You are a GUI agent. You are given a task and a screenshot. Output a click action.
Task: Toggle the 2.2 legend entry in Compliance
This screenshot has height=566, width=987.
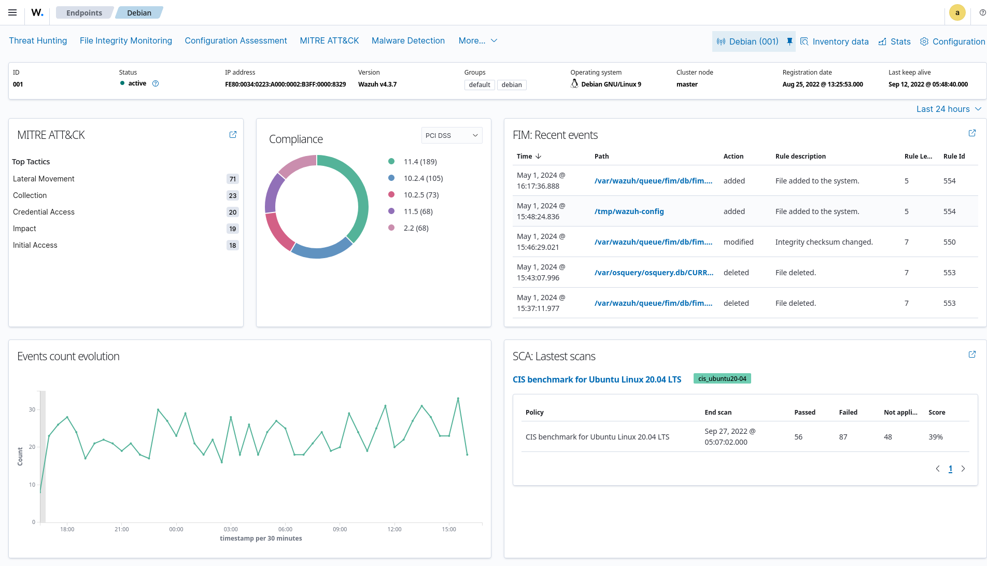(408, 228)
